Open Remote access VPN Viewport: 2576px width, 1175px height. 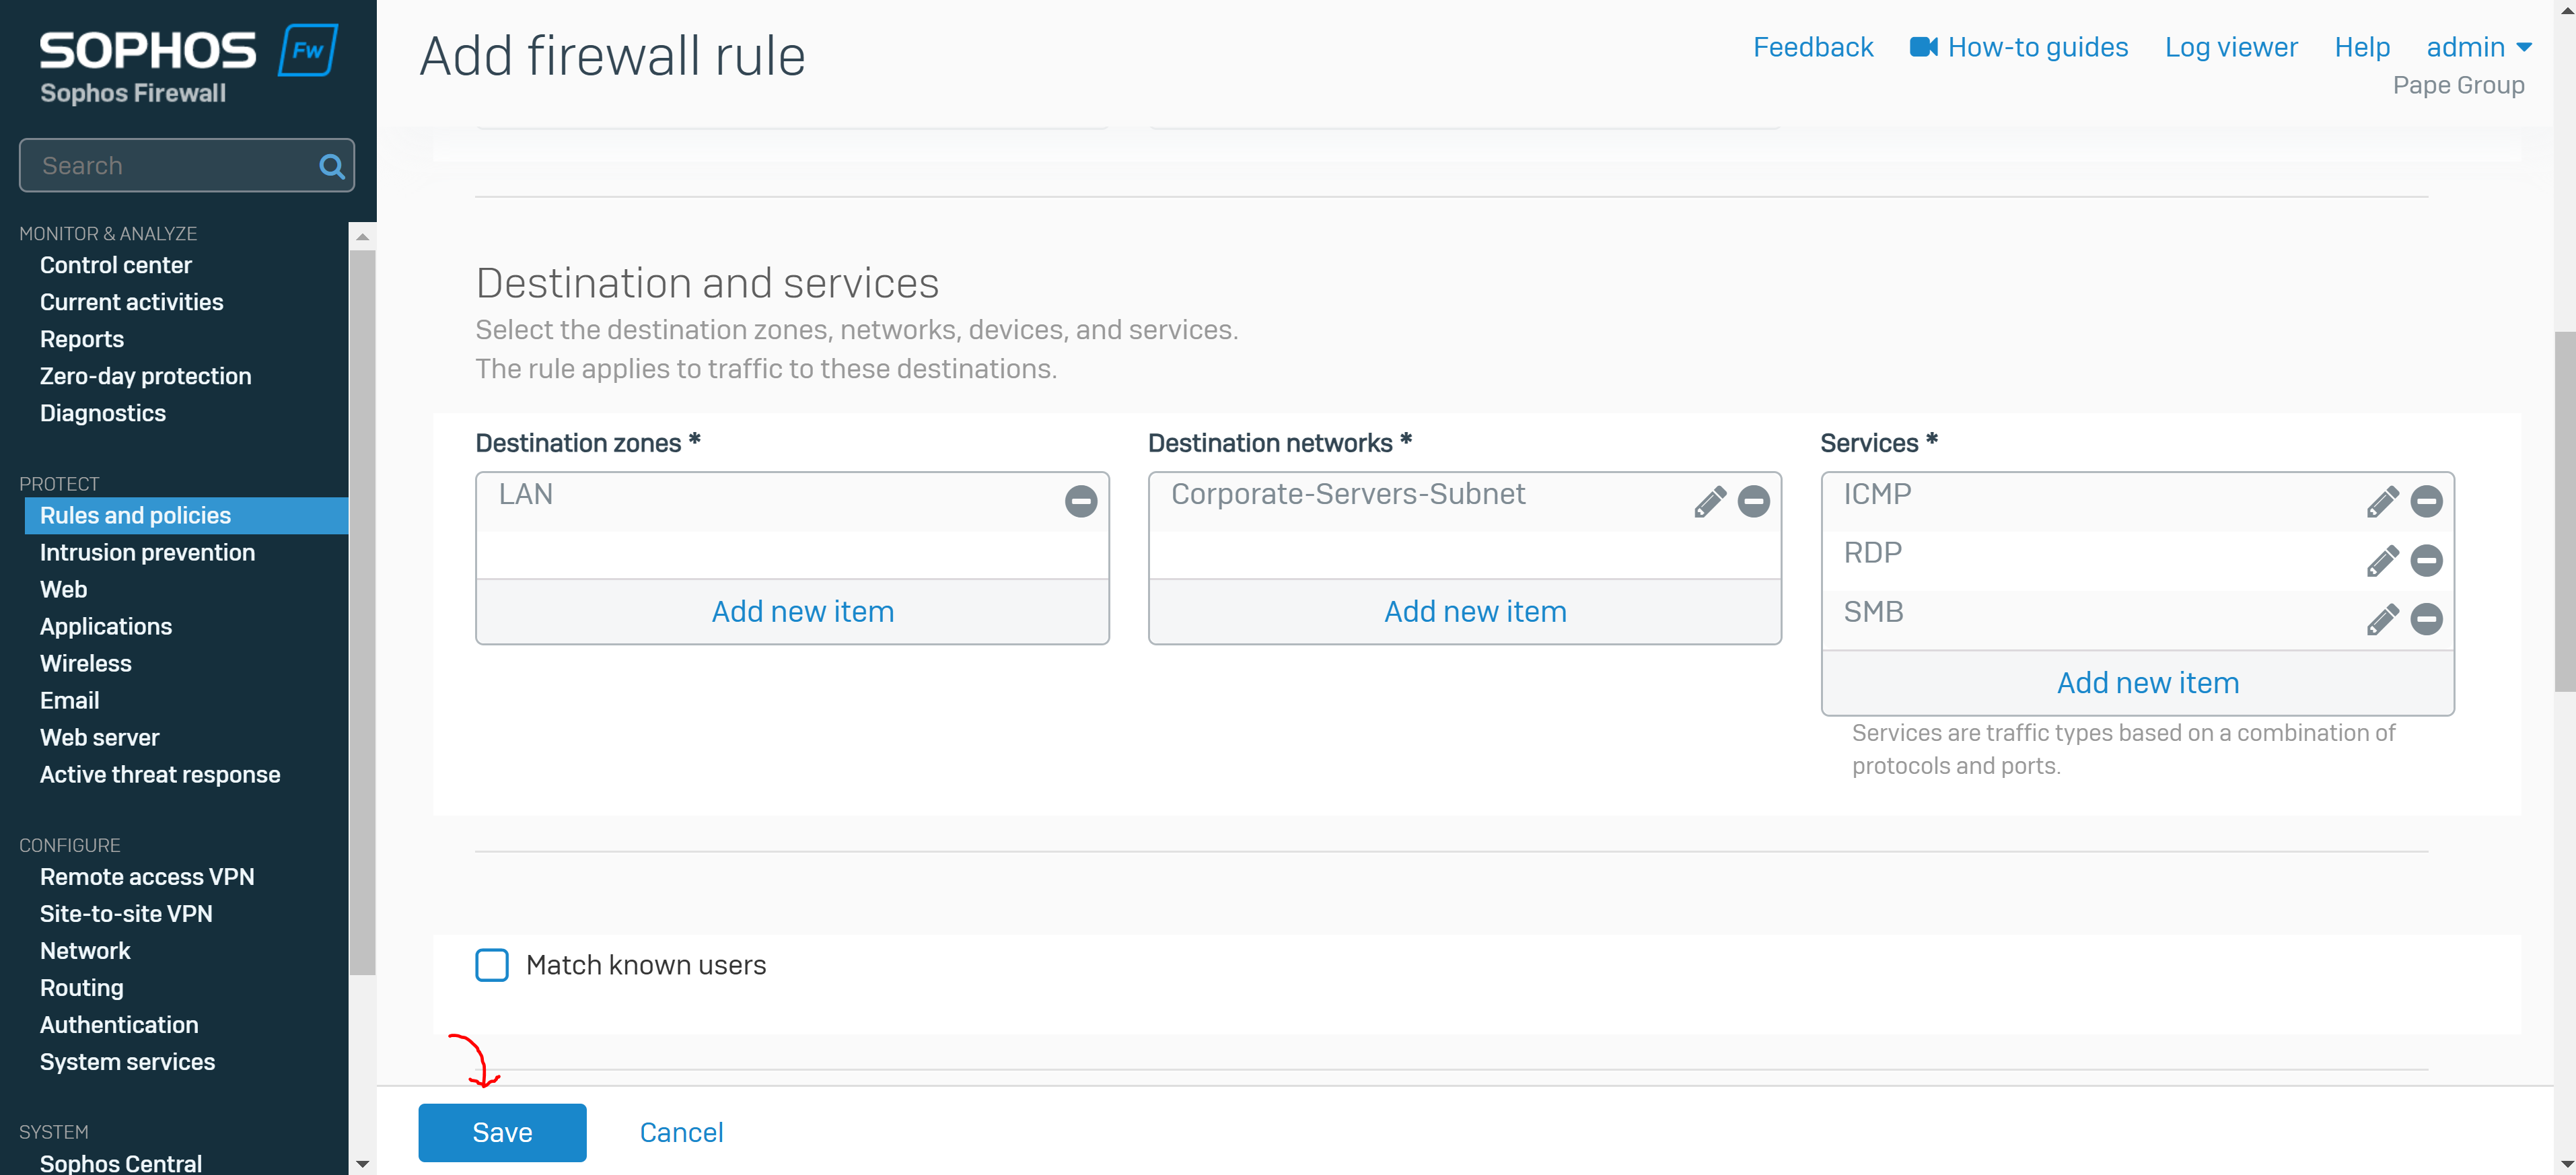(147, 876)
